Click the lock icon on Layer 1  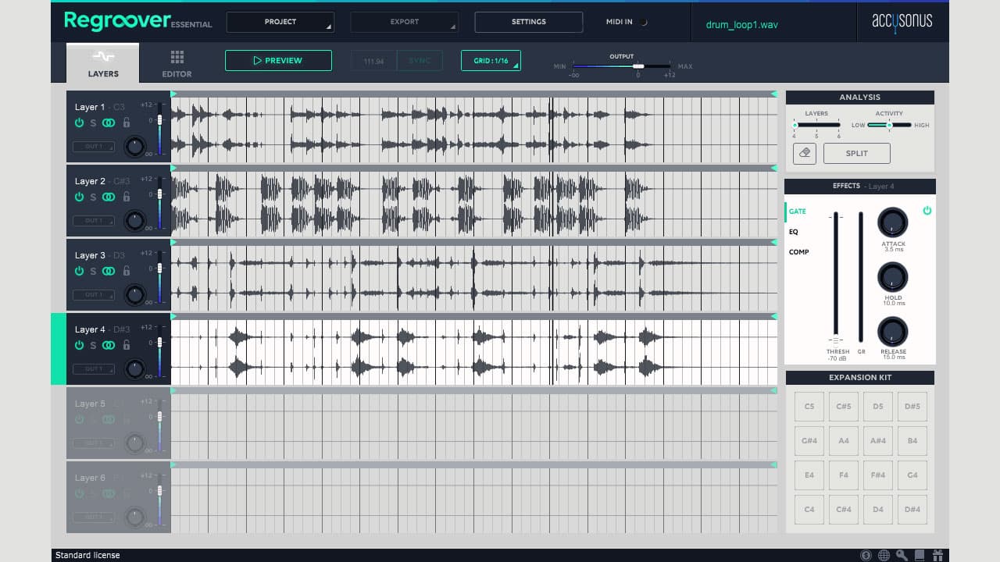point(127,123)
